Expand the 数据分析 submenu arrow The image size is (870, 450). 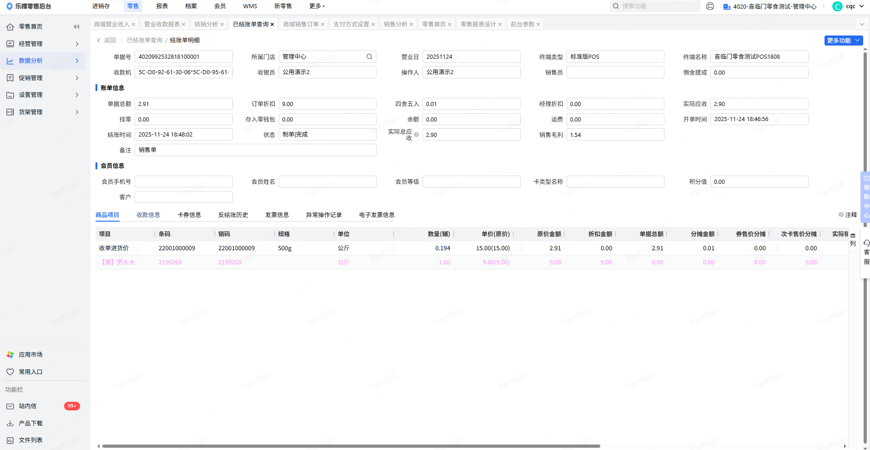(x=77, y=61)
